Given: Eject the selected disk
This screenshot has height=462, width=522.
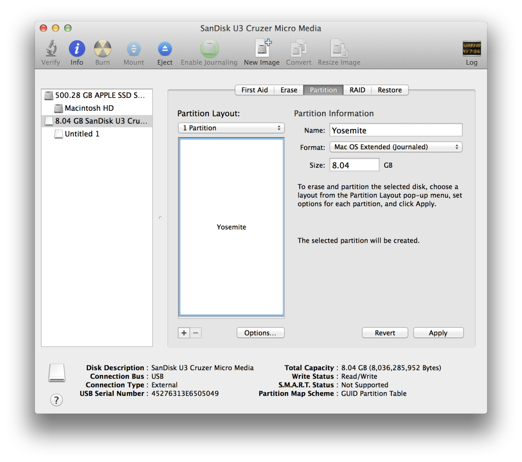Looking at the screenshot, I should pyautogui.click(x=165, y=49).
